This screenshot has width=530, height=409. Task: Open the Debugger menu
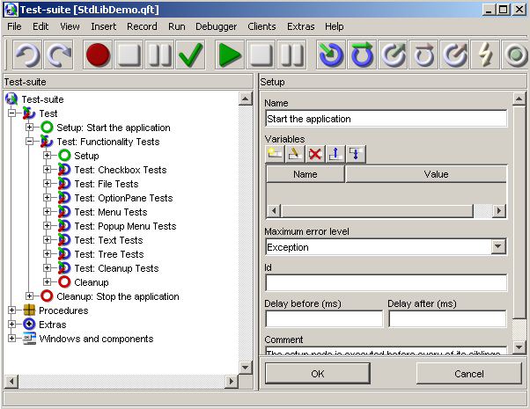(216, 26)
